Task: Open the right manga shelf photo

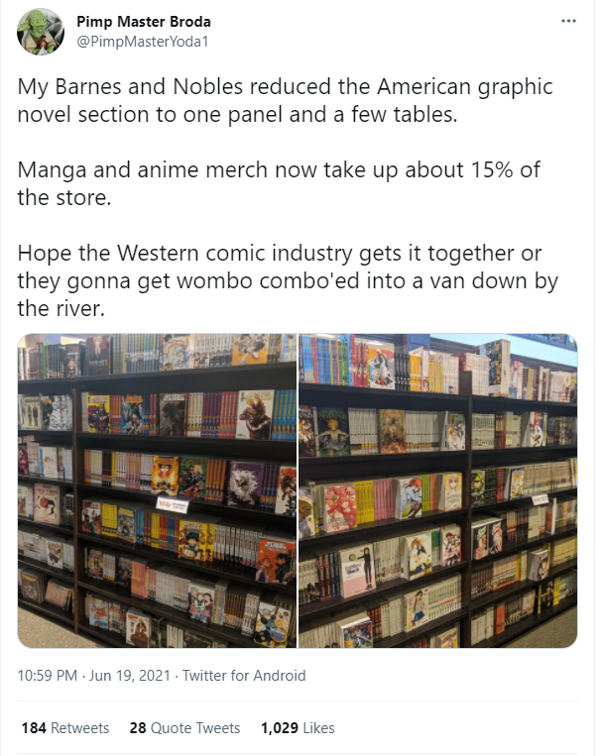Action: (437, 490)
